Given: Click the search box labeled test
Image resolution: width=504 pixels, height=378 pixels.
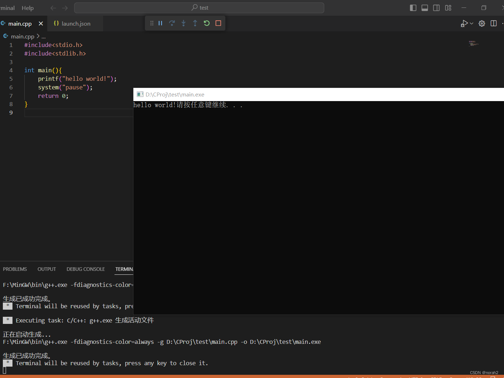Looking at the screenshot, I should pos(199,7).
